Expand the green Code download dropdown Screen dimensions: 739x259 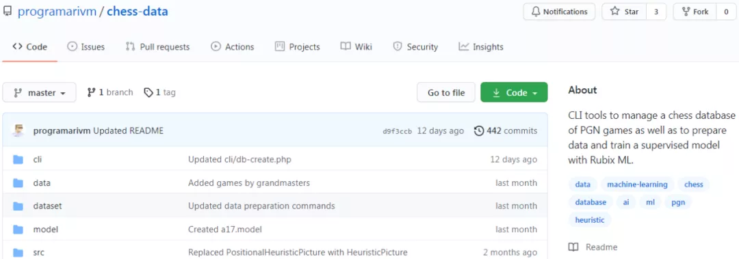[514, 93]
